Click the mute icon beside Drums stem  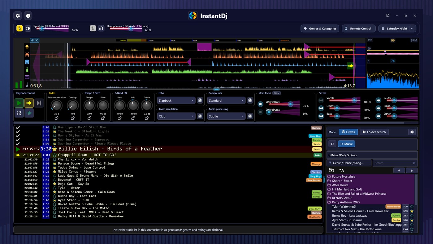pos(321,108)
